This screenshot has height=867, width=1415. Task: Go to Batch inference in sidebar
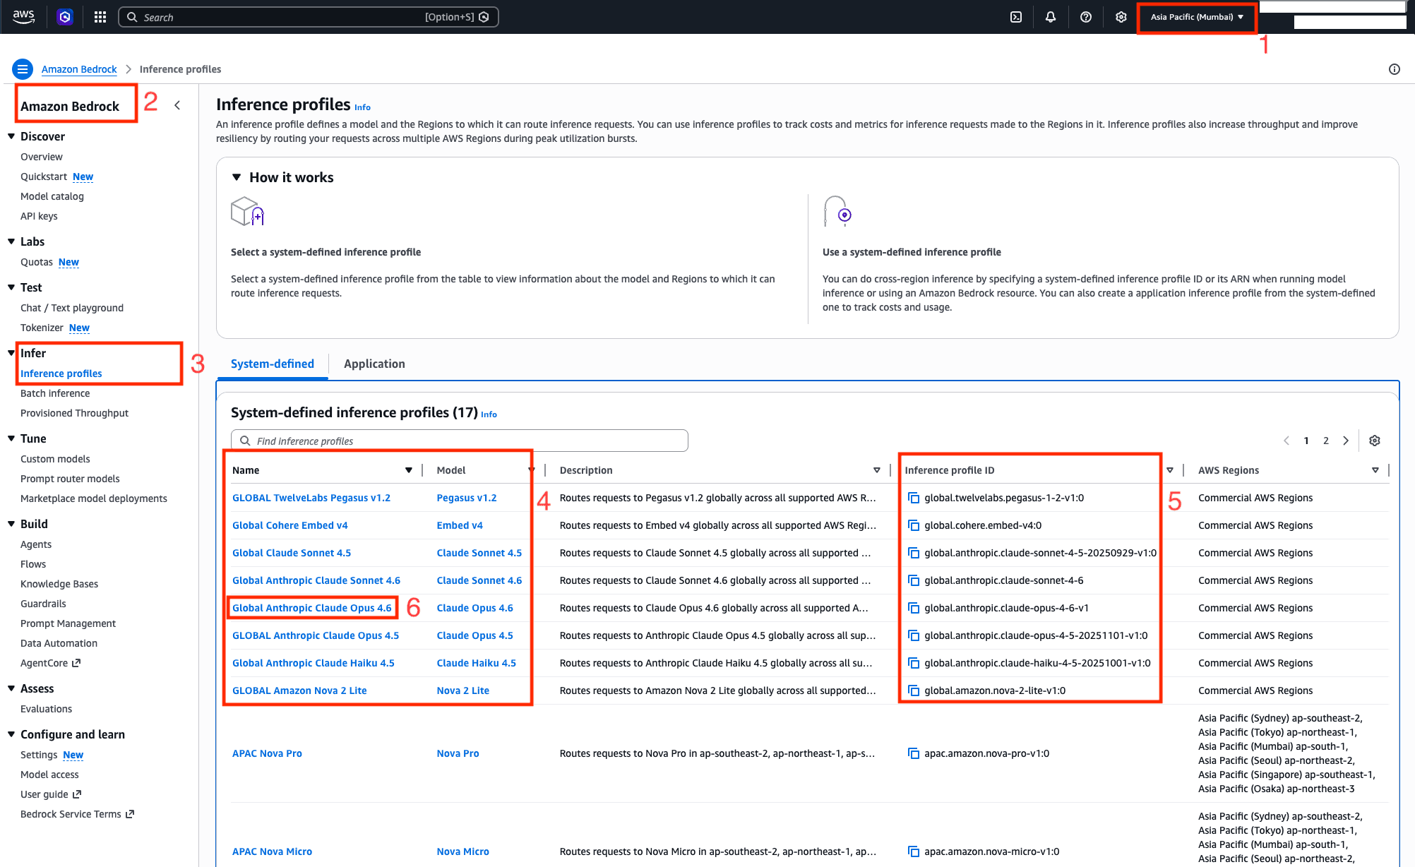(55, 393)
